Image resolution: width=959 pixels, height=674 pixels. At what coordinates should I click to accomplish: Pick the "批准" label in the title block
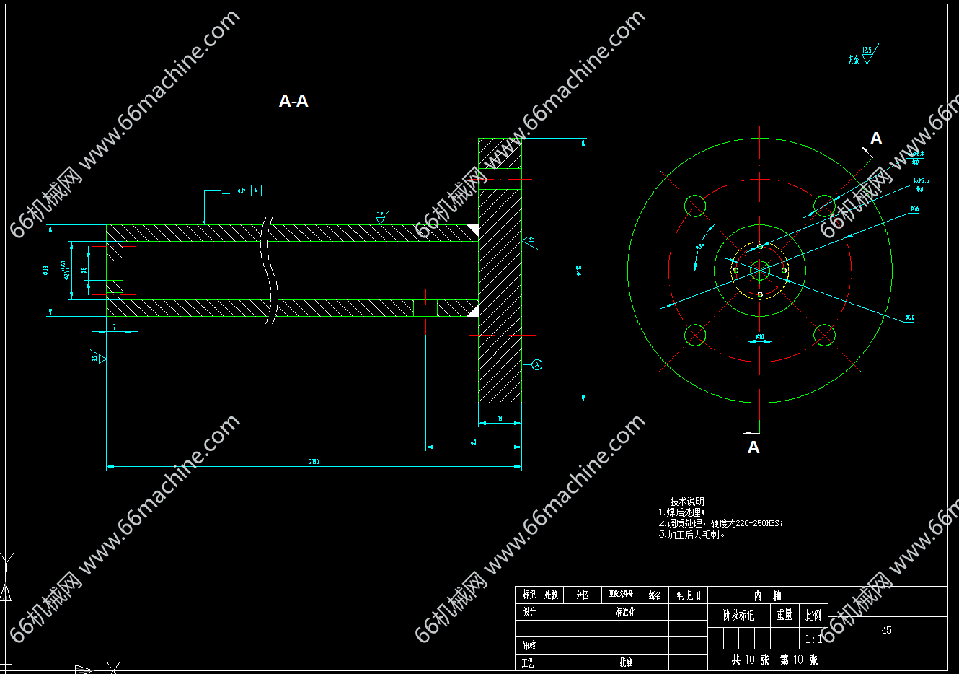625,662
